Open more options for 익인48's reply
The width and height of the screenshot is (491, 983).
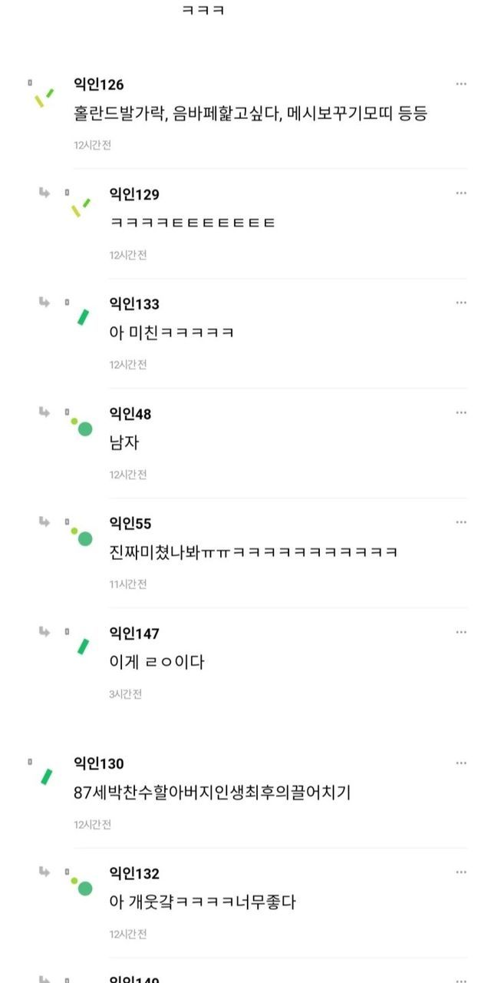pyautogui.click(x=461, y=412)
